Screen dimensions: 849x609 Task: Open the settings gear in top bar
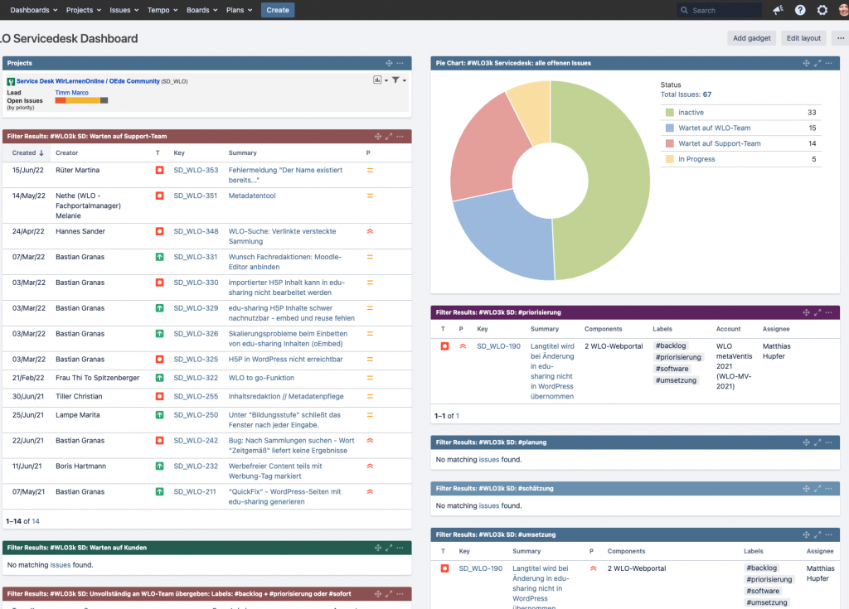pos(822,10)
